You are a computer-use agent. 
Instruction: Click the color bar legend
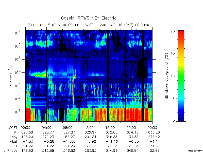(x=181, y=76)
